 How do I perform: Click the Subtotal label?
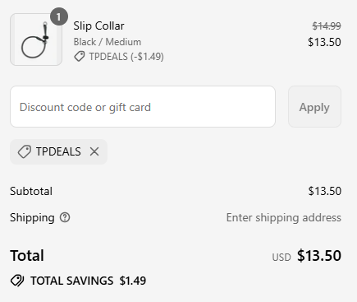click(x=31, y=191)
